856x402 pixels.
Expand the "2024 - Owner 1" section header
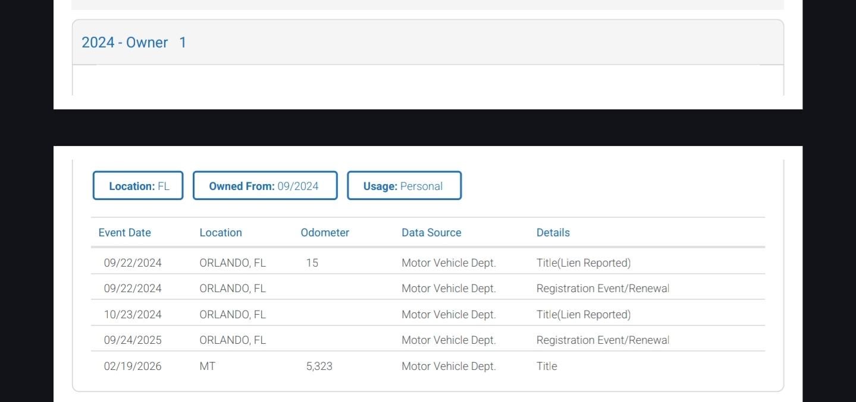(x=134, y=43)
